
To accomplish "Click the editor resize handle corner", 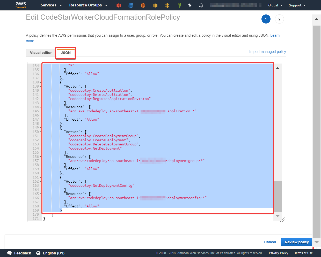I will pos(283,220).
